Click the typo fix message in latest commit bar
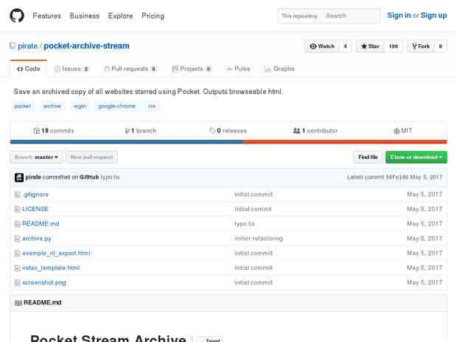 pos(110,177)
